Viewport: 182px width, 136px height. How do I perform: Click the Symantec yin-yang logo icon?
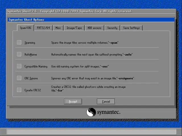(x=91, y=112)
